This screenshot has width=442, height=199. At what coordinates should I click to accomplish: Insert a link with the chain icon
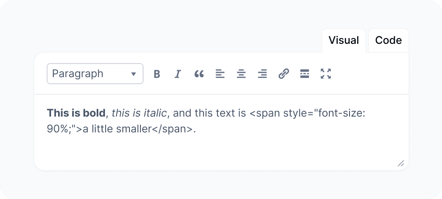[284, 74]
